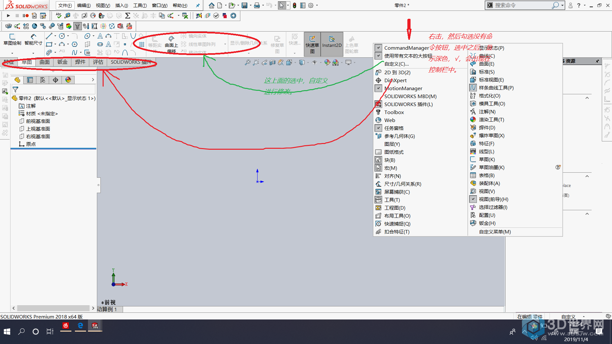The width and height of the screenshot is (612, 344).
Task: Click the panel collapse handle beside tree
Action: point(98,185)
